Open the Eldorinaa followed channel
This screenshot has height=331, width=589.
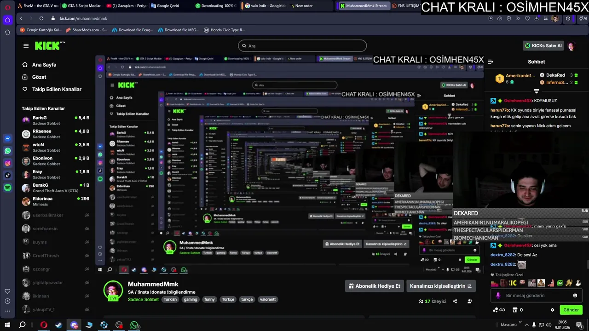[55, 201]
